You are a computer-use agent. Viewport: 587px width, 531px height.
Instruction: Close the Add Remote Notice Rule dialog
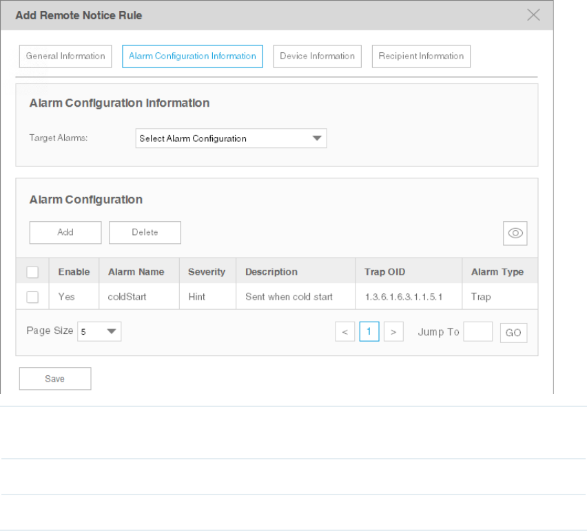tap(533, 14)
